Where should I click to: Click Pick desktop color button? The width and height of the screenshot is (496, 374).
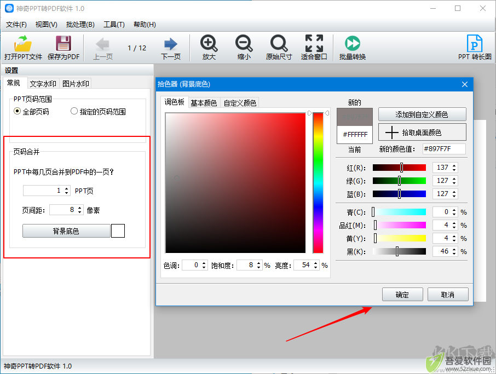422,133
